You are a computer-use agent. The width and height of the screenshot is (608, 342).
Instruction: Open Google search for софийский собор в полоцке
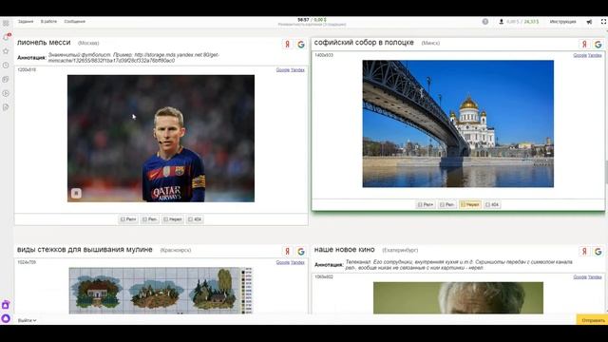point(598,45)
